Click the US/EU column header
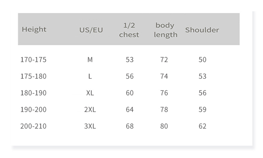Viewport: 263px width, 158px height. click(91, 30)
